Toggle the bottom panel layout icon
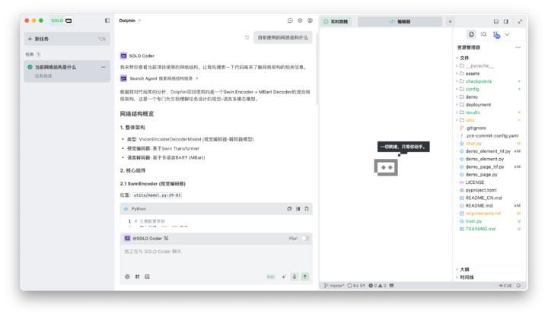The height and width of the screenshot is (317, 548). click(x=496, y=21)
